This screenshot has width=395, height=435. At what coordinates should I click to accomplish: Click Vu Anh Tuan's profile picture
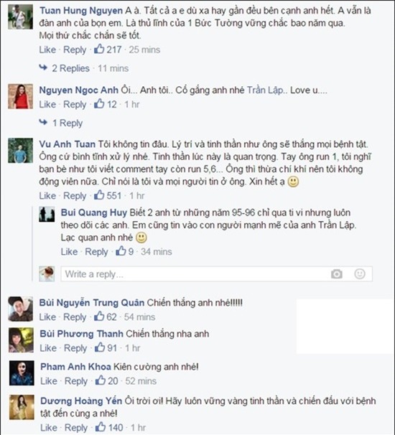(x=20, y=150)
